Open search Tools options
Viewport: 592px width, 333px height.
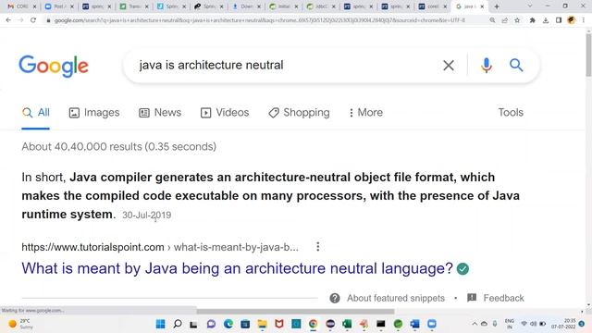[511, 113]
